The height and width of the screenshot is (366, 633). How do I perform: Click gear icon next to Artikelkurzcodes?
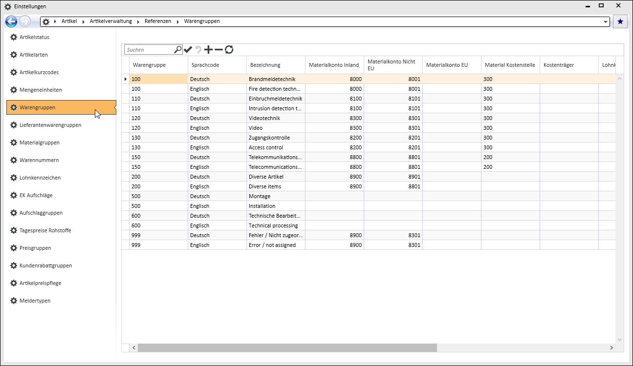[14, 72]
